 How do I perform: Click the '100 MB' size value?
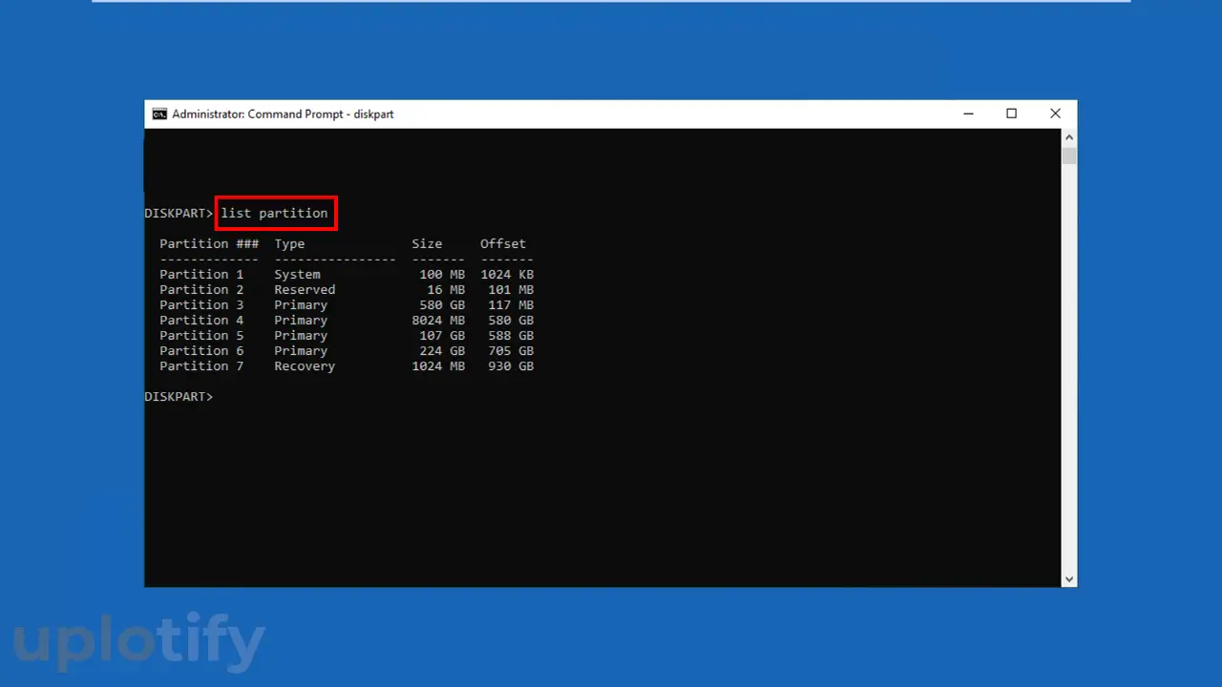pyautogui.click(x=442, y=274)
